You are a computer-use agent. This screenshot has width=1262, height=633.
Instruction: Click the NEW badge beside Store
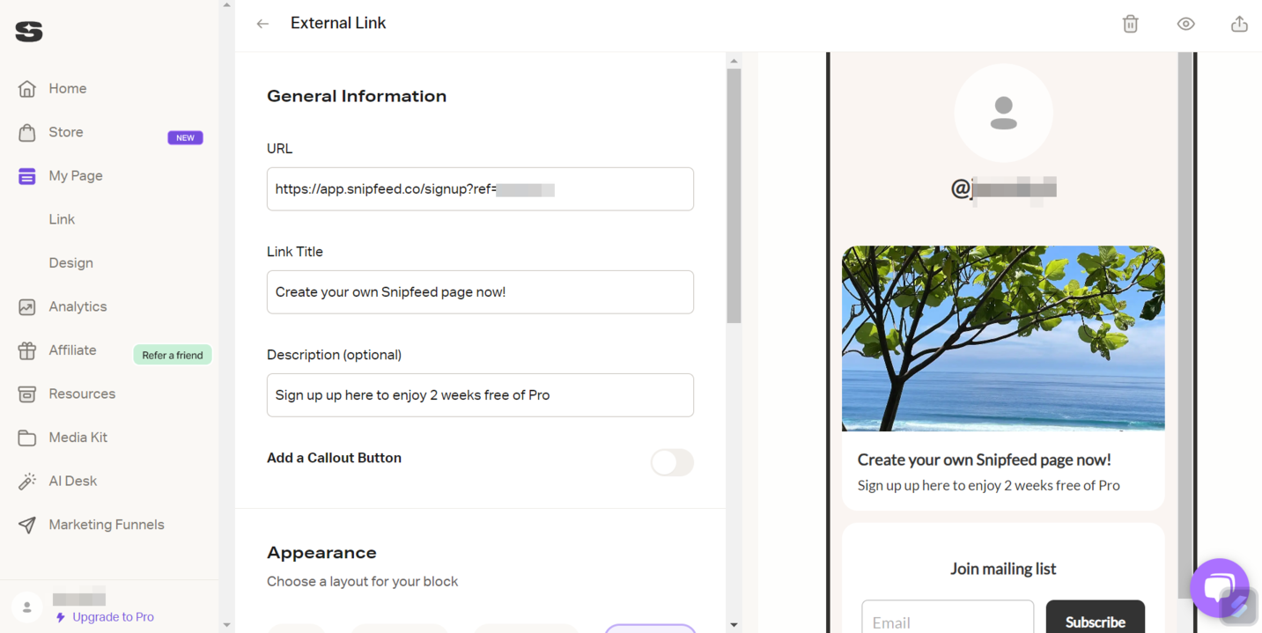[x=185, y=137]
